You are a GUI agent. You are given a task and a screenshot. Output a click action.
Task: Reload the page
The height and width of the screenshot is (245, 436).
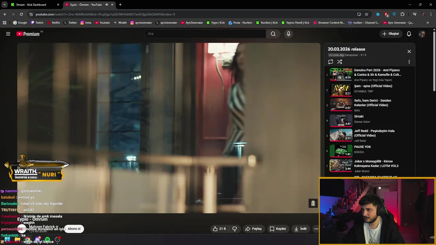(x=21, y=14)
